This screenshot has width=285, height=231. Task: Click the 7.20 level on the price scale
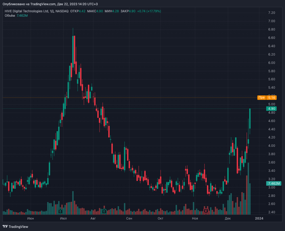tap(271, 13)
